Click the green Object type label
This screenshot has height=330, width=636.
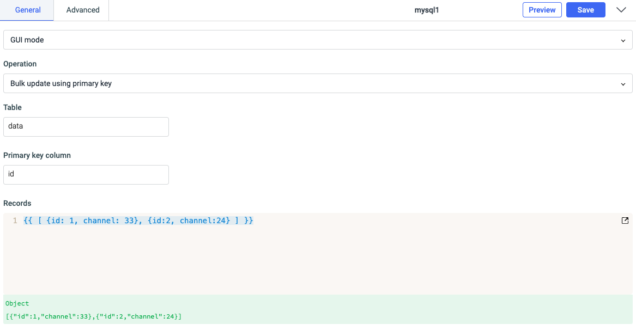coord(17,303)
